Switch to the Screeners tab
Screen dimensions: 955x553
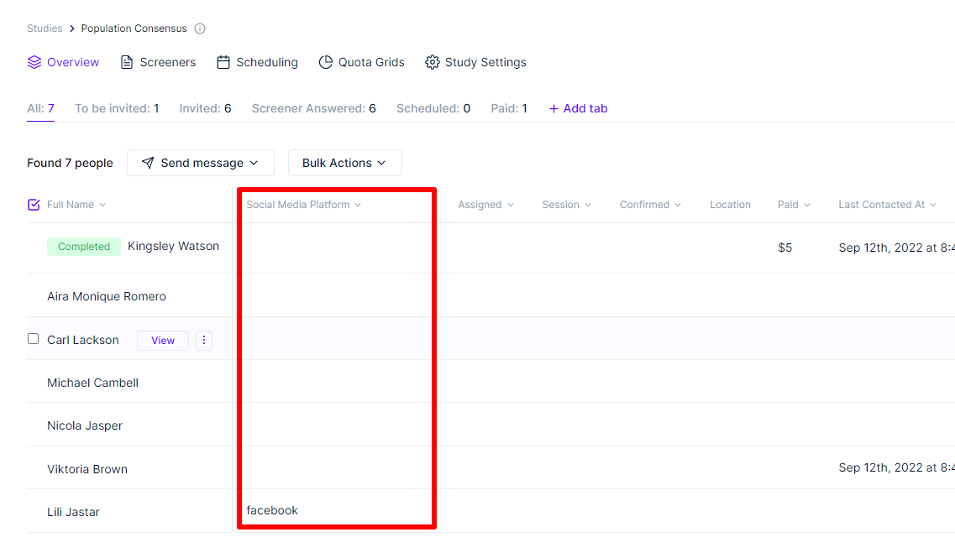tap(159, 62)
